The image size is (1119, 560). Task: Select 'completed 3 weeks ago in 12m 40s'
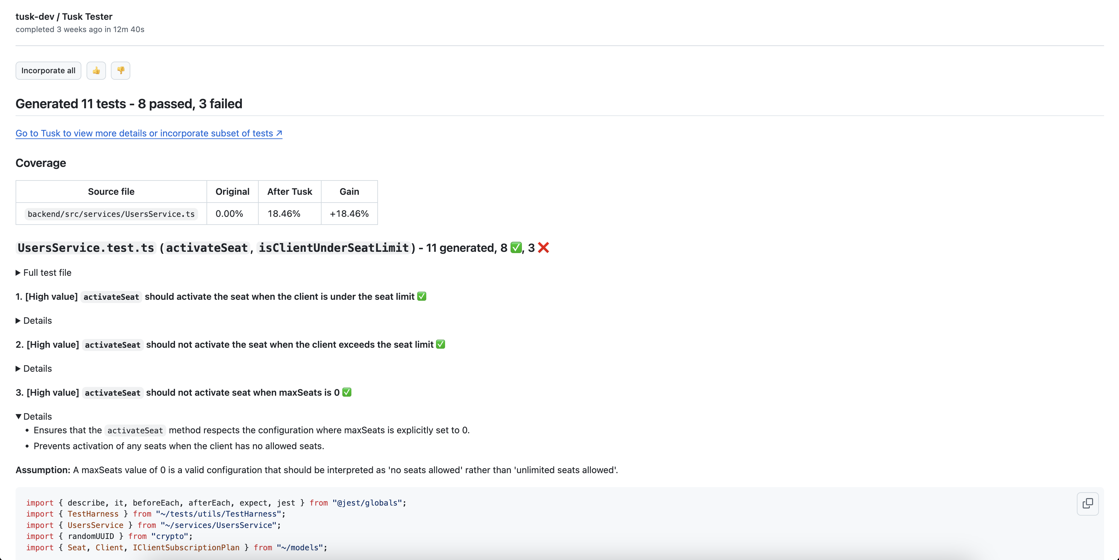tap(80, 29)
